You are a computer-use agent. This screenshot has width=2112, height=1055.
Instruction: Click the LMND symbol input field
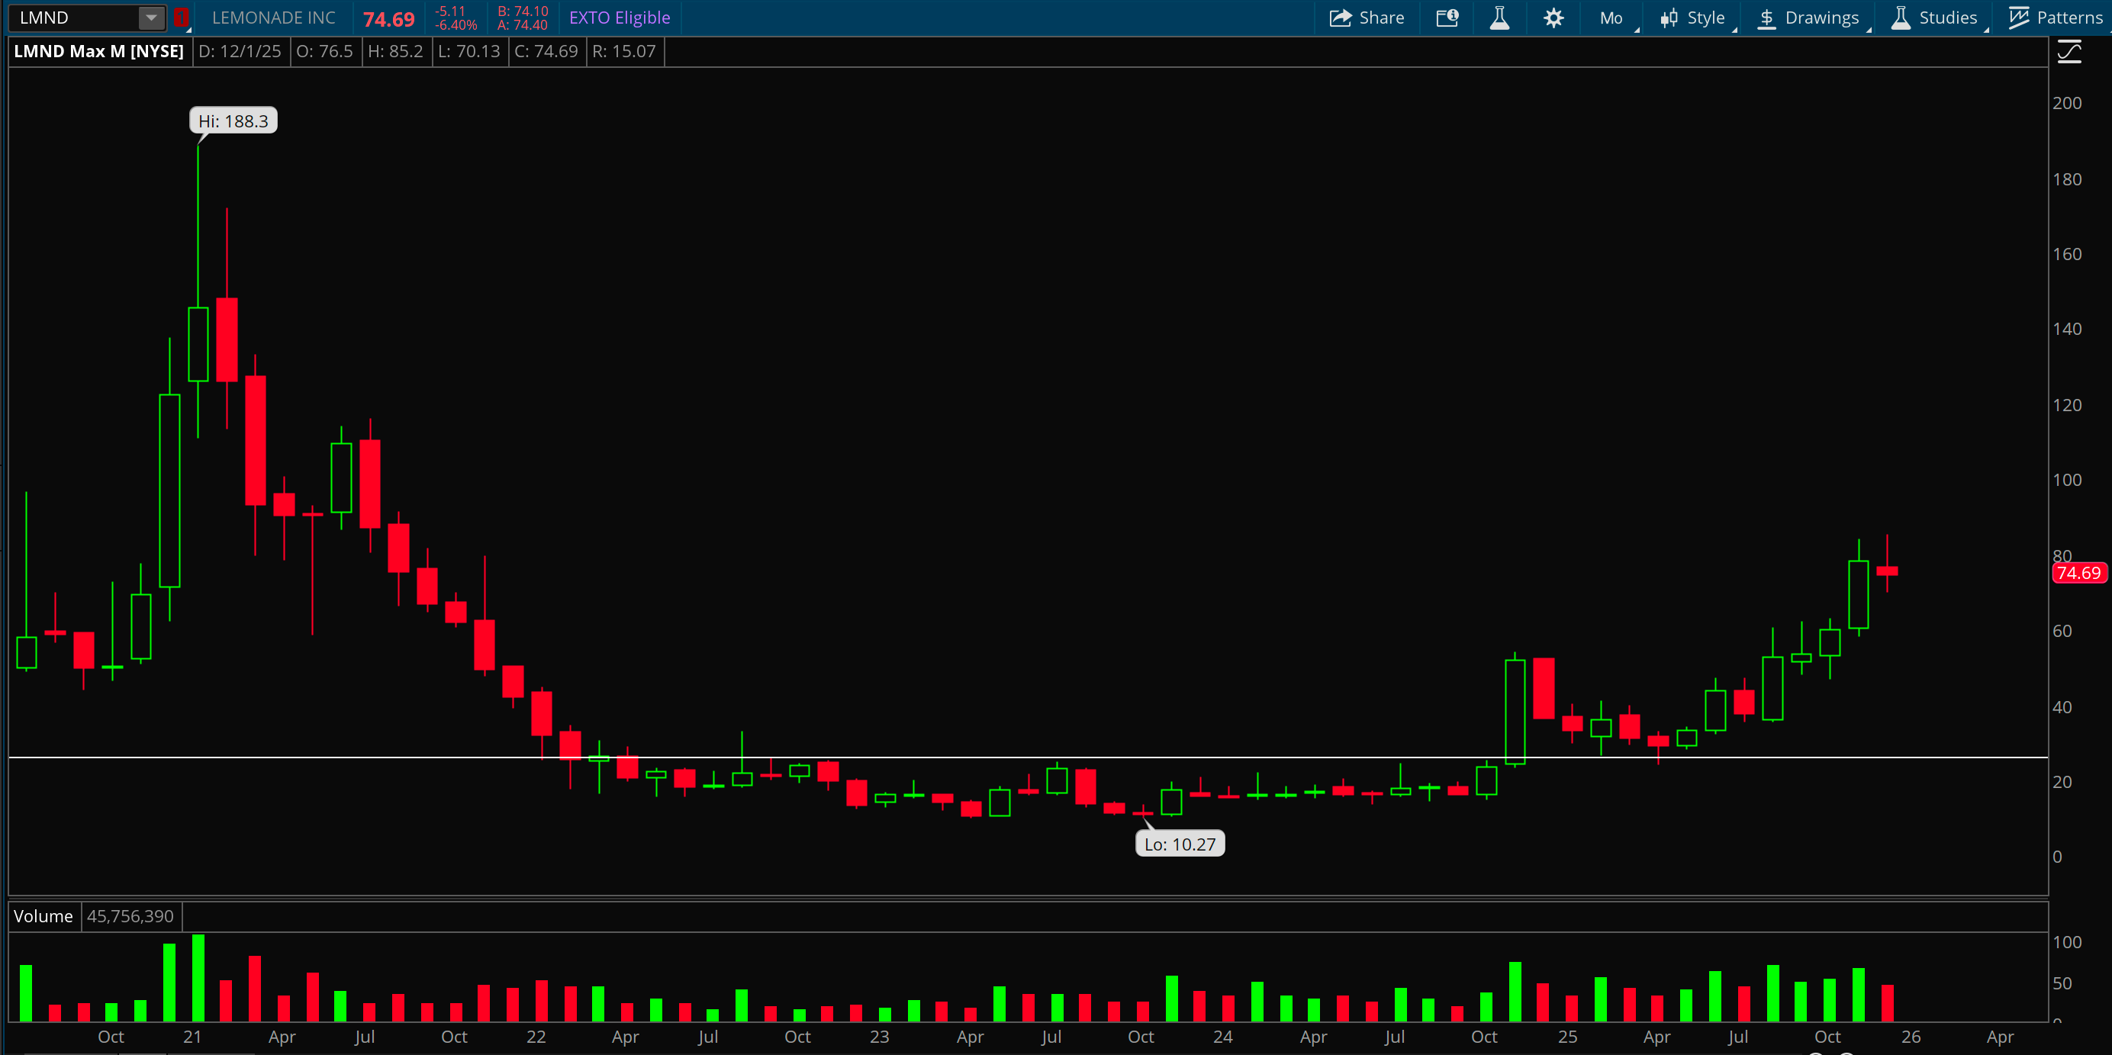click(x=74, y=18)
